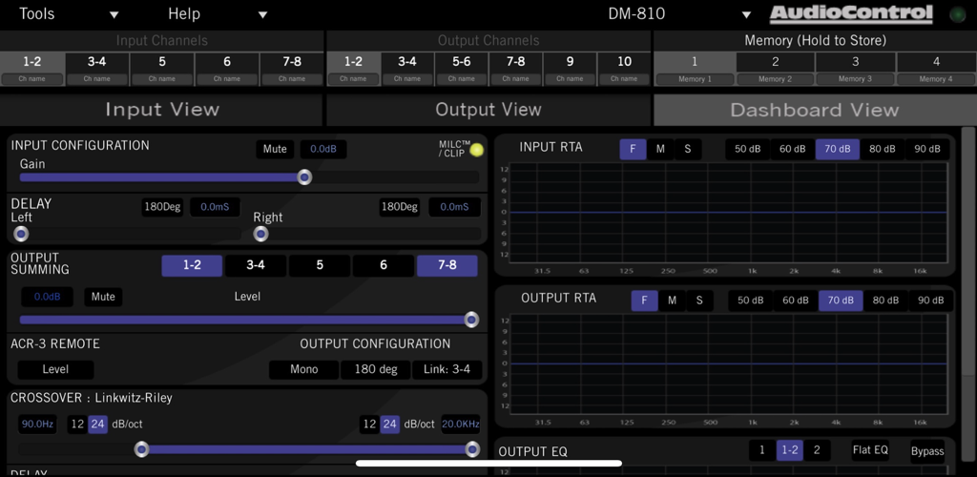Click the output Level slider handle

pos(471,321)
